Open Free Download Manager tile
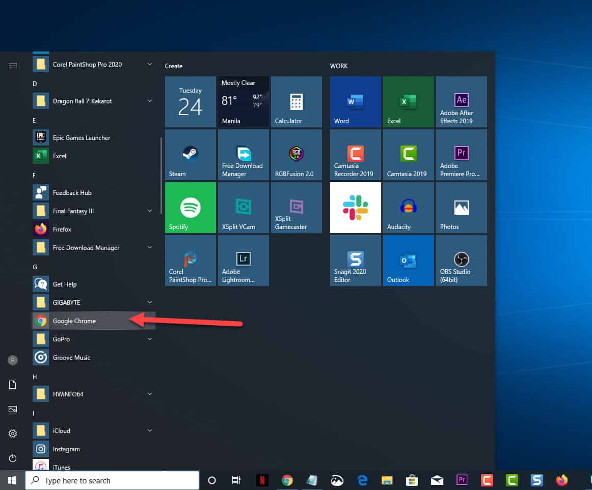The height and width of the screenshot is (490, 592). click(x=243, y=155)
